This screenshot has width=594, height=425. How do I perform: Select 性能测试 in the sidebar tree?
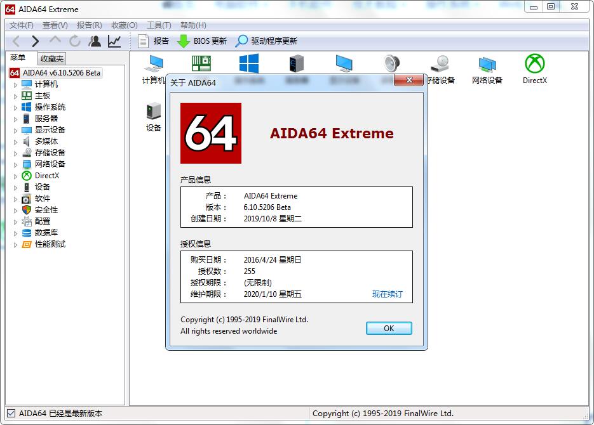pyautogui.click(x=50, y=244)
